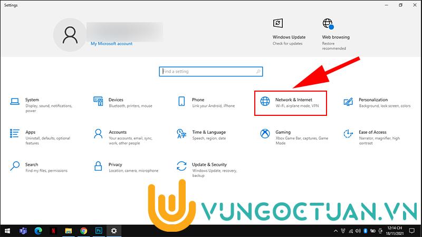Click the Windows Update status icon
The height and width of the screenshot is (237, 422).
coord(278,23)
